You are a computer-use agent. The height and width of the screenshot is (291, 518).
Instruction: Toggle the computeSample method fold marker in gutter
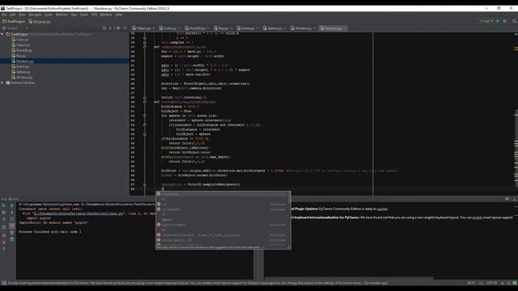(x=145, y=47)
